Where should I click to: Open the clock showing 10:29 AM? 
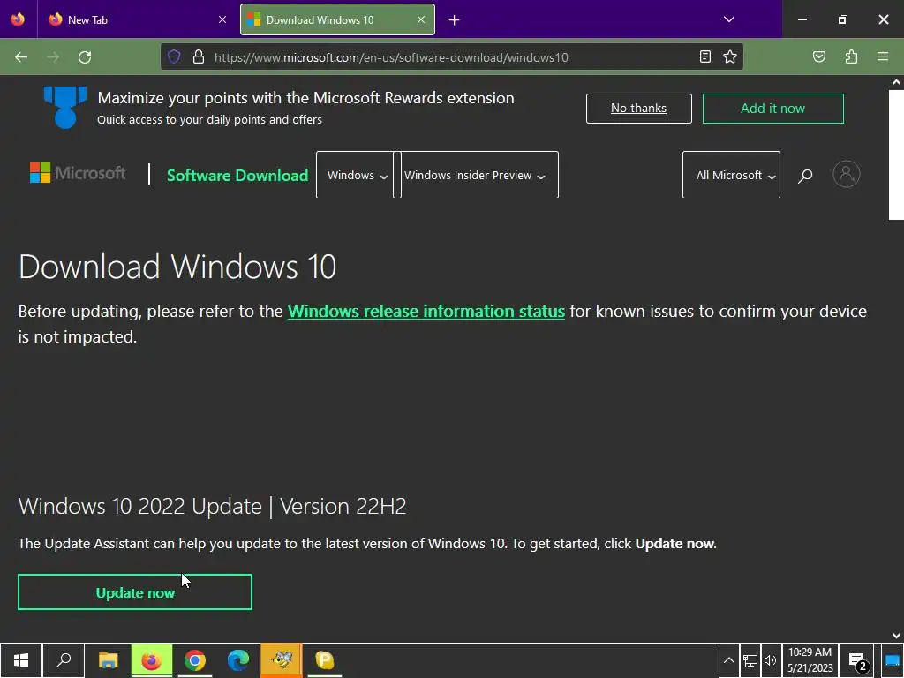(810, 660)
